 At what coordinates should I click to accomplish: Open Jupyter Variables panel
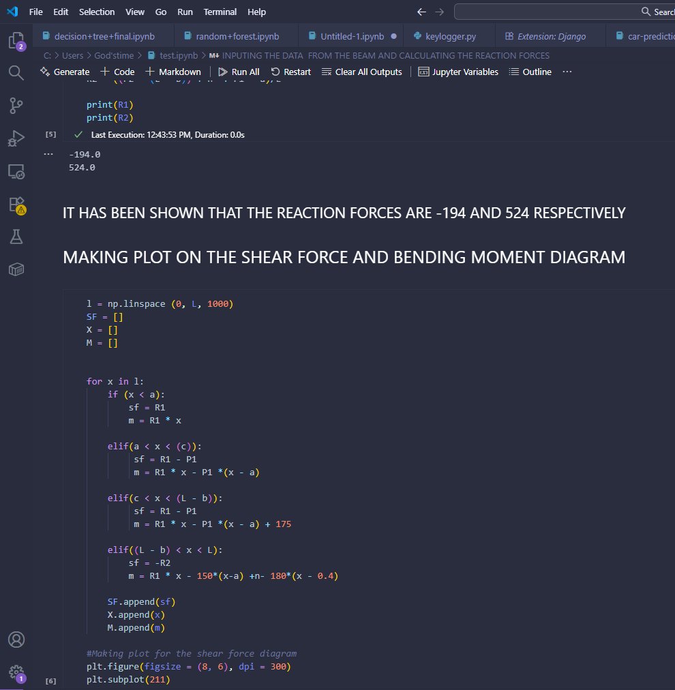tap(458, 72)
